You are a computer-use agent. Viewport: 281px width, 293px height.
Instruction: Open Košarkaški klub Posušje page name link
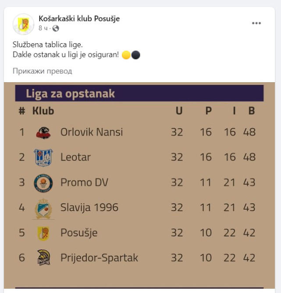(79, 18)
